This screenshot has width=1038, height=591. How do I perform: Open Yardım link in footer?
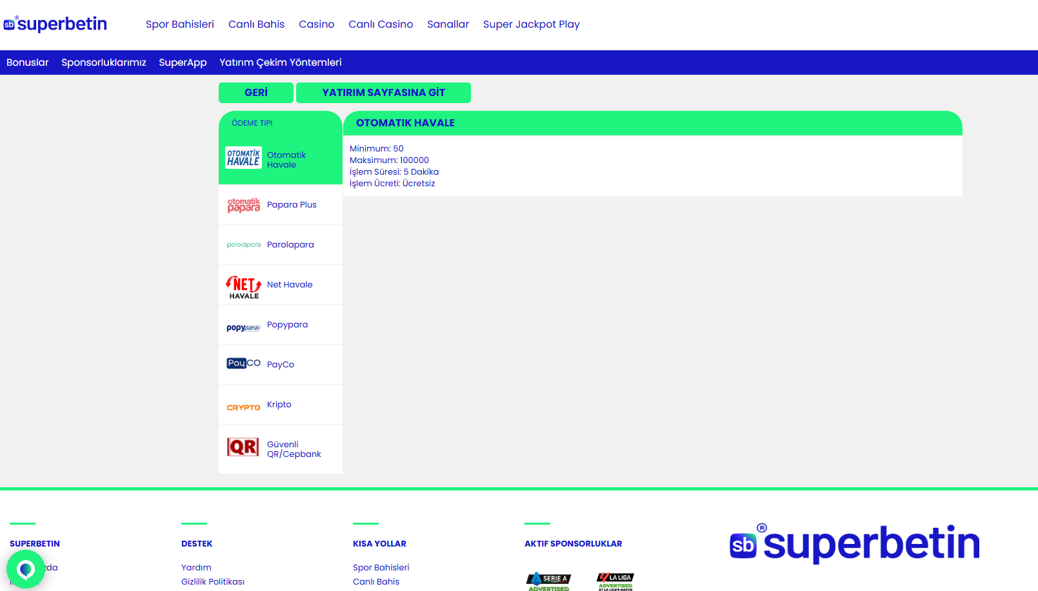[x=196, y=568]
